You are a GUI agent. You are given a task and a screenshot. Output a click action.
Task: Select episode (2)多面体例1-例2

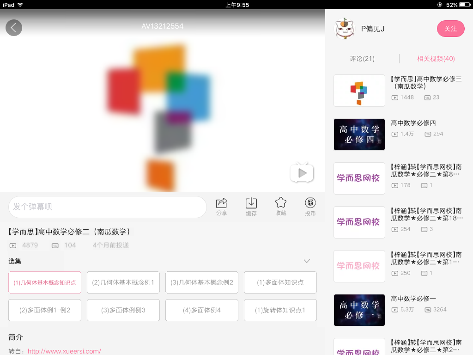coord(45,310)
